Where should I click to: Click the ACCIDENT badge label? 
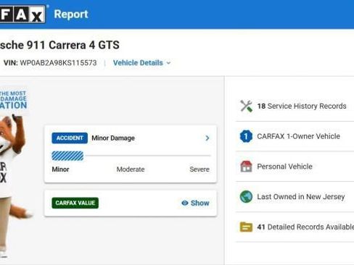pos(70,138)
